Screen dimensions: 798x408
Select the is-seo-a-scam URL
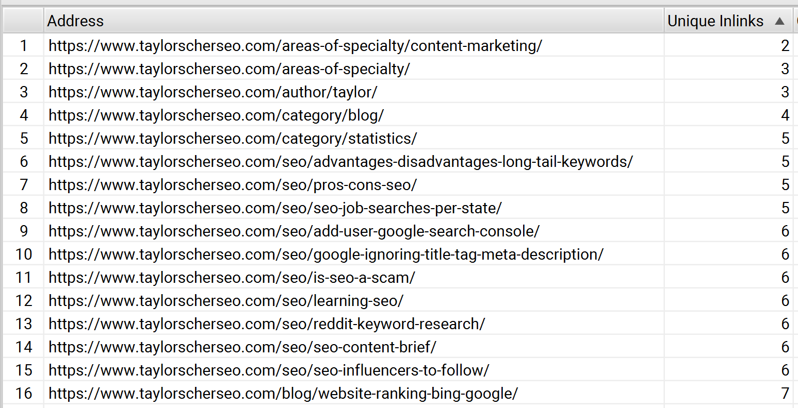(232, 277)
